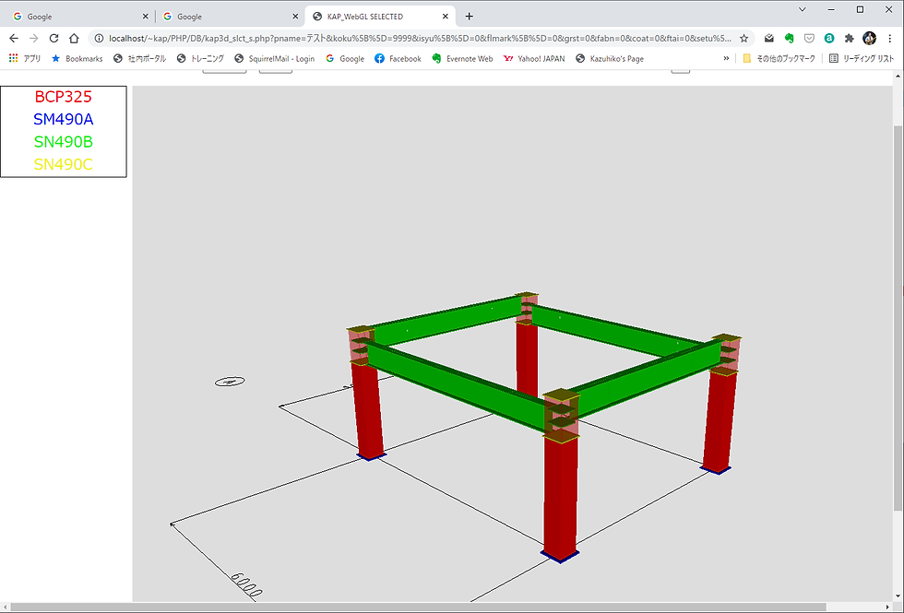Open the profile avatar icon

click(869, 39)
